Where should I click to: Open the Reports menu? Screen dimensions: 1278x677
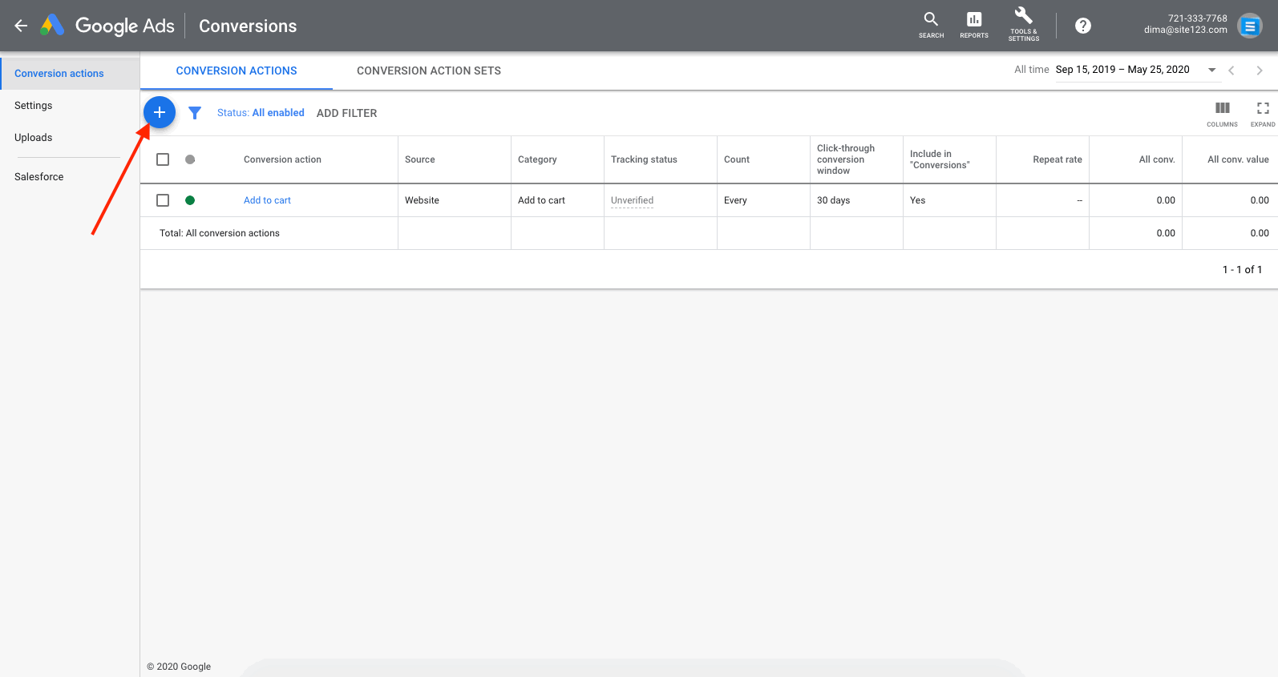coord(974,25)
